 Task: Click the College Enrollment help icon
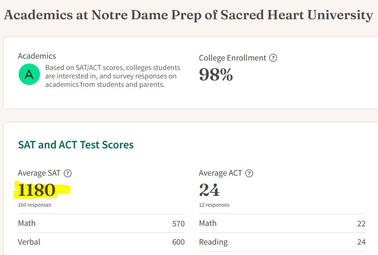[273, 58]
